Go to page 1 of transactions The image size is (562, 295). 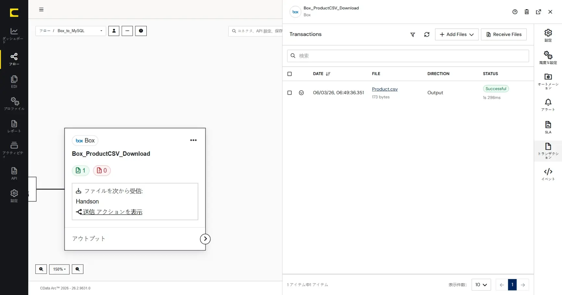512,285
